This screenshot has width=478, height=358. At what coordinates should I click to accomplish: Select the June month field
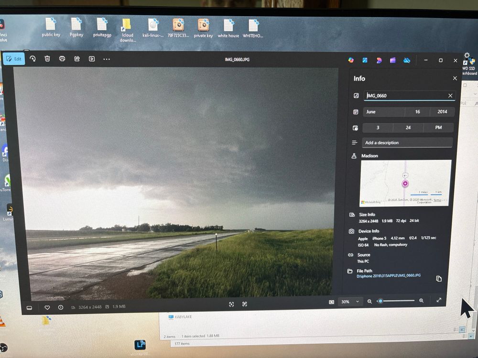pos(383,112)
